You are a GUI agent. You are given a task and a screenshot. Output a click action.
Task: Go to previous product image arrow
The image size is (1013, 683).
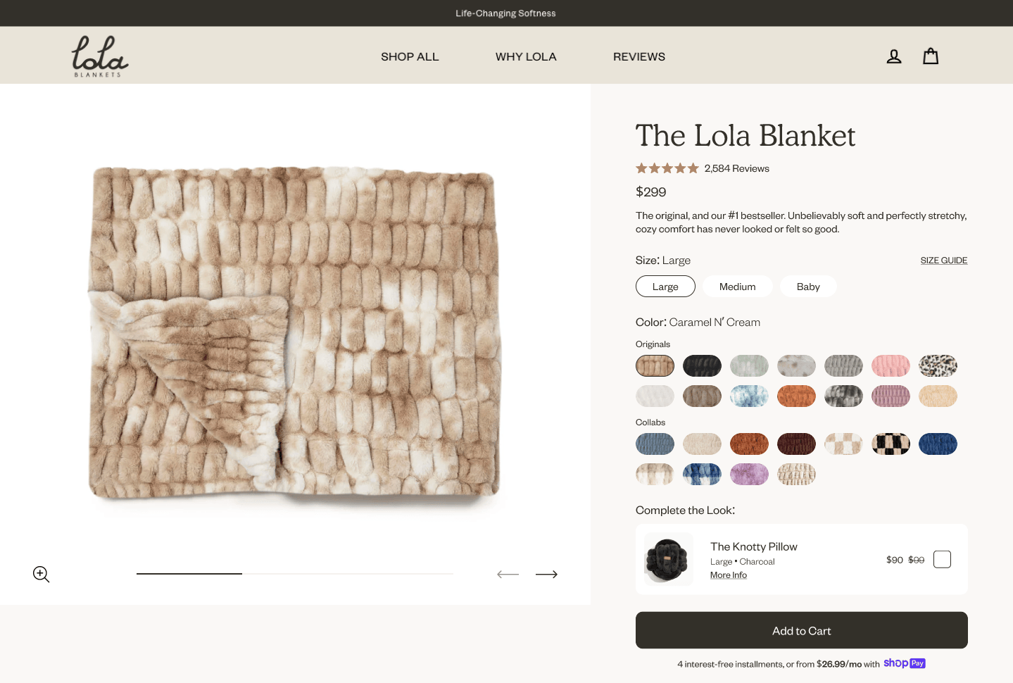tap(508, 575)
